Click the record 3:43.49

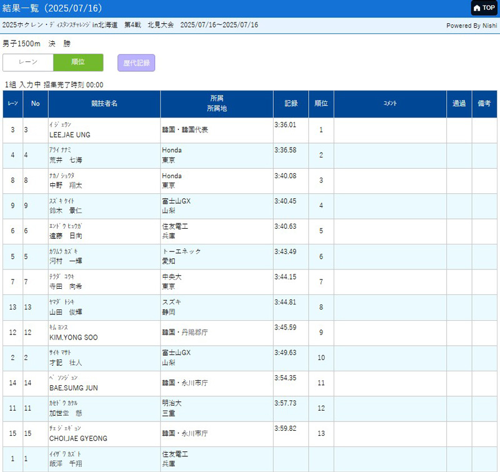[x=286, y=251]
